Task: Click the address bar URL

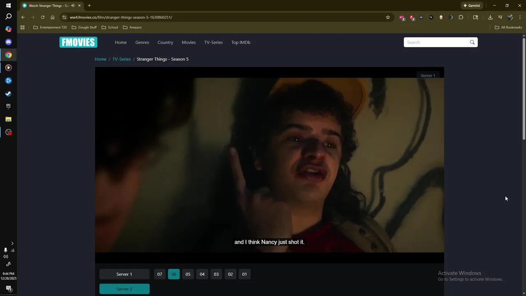Action: point(121,17)
